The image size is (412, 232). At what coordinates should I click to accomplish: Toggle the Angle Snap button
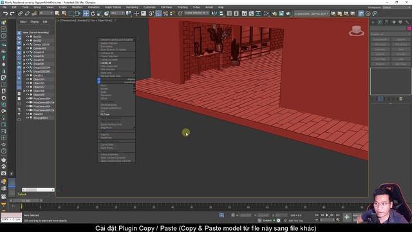[158, 14]
